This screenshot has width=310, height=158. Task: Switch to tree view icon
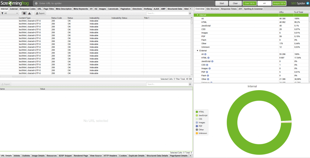pyautogui.click(x=29, y=13)
